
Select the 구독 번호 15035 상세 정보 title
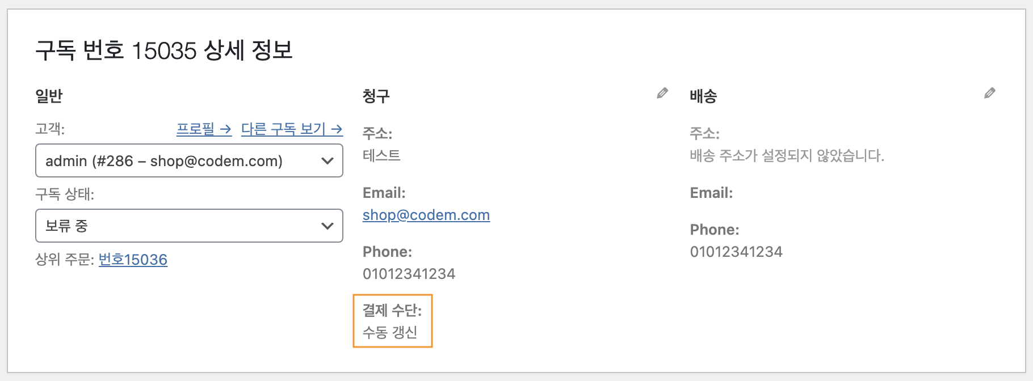click(164, 50)
